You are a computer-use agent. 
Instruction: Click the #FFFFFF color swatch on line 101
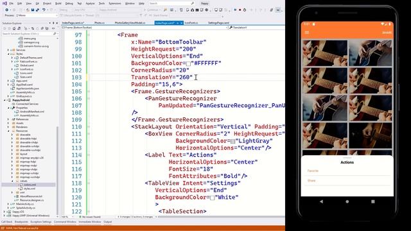(188, 64)
